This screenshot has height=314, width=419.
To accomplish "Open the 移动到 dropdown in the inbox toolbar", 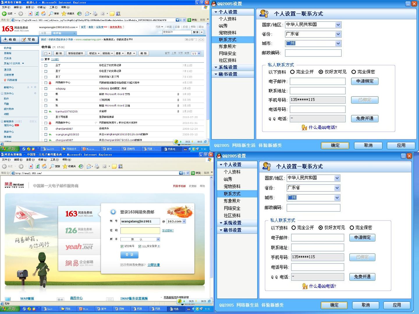I will pos(108,53).
